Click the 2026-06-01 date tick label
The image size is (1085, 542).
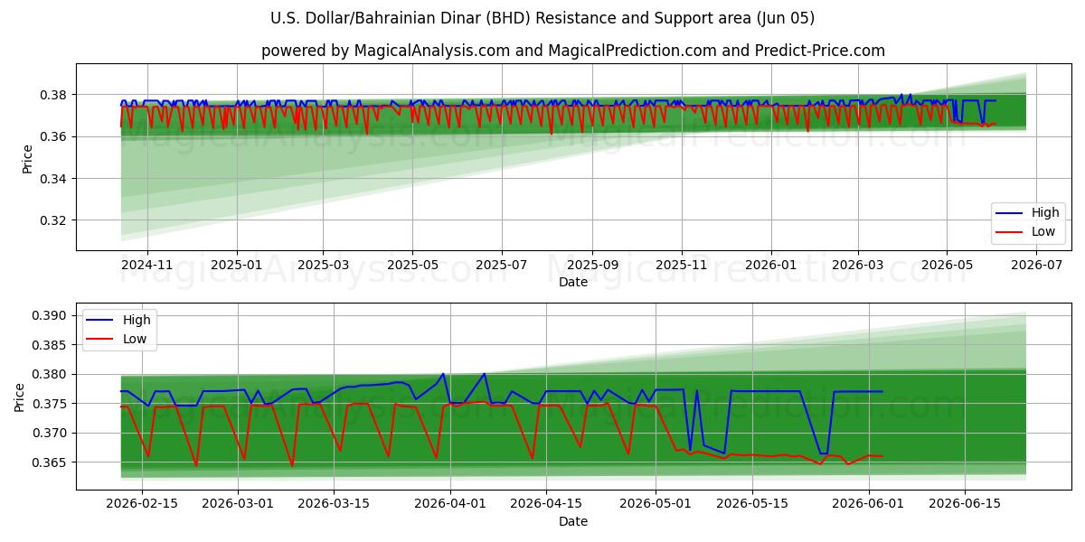pyautogui.click(x=869, y=505)
